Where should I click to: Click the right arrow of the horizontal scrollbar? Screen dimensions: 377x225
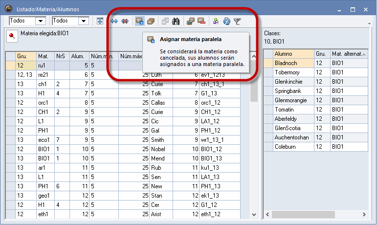coord(364,214)
